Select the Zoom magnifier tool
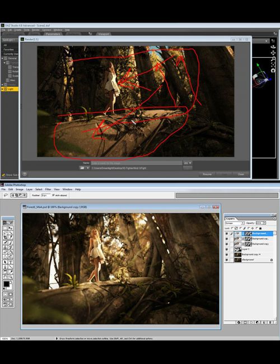This screenshot has height=364, width=280. pos(11,277)
